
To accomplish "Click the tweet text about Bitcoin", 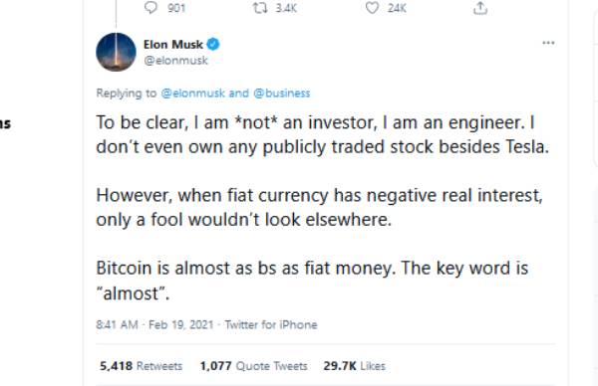I will pos(312,281).
